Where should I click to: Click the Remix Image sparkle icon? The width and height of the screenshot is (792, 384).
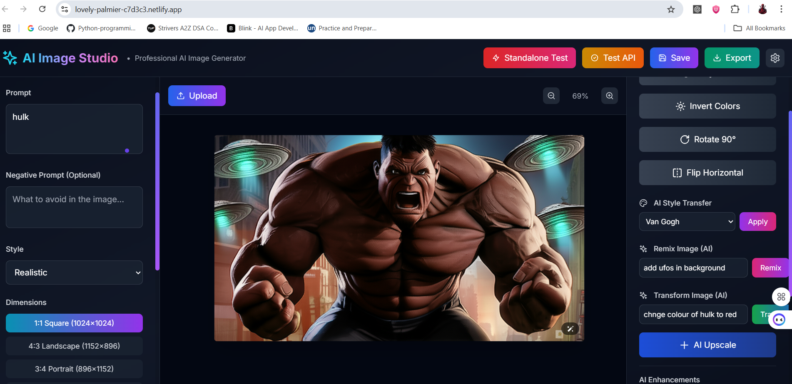coord(643,249)
